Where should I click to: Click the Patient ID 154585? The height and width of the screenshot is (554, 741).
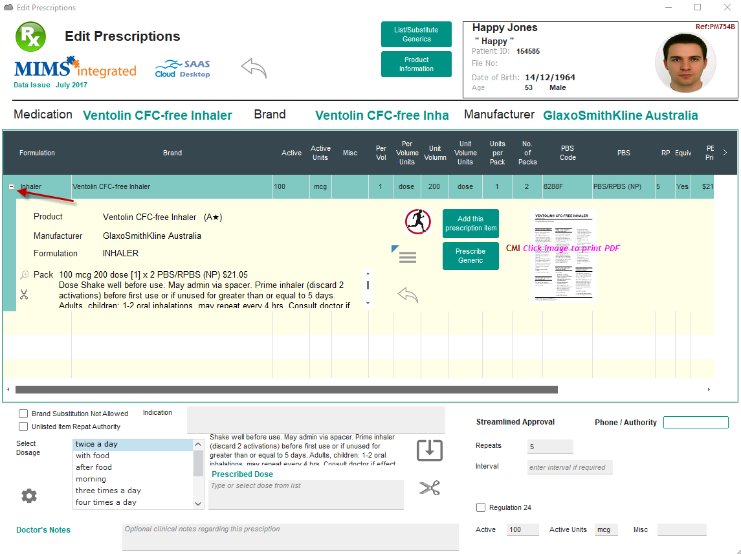pyautogui.click(x=528, y=51)
